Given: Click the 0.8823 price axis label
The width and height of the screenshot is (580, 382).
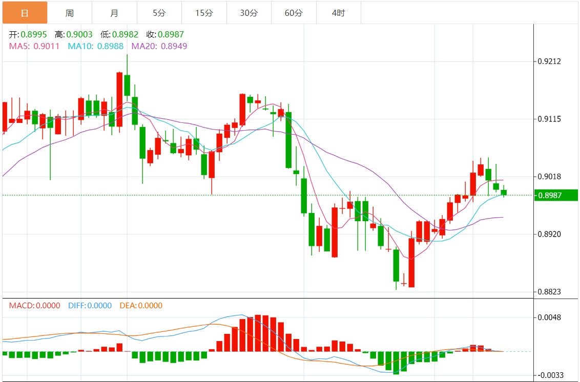Looking at the screenshot, I should coord(549,292).
